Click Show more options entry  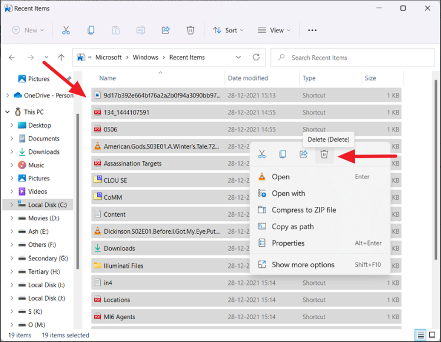[303, 265]
